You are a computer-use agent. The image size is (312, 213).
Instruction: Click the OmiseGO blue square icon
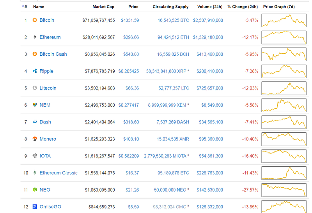pos(35,207)
